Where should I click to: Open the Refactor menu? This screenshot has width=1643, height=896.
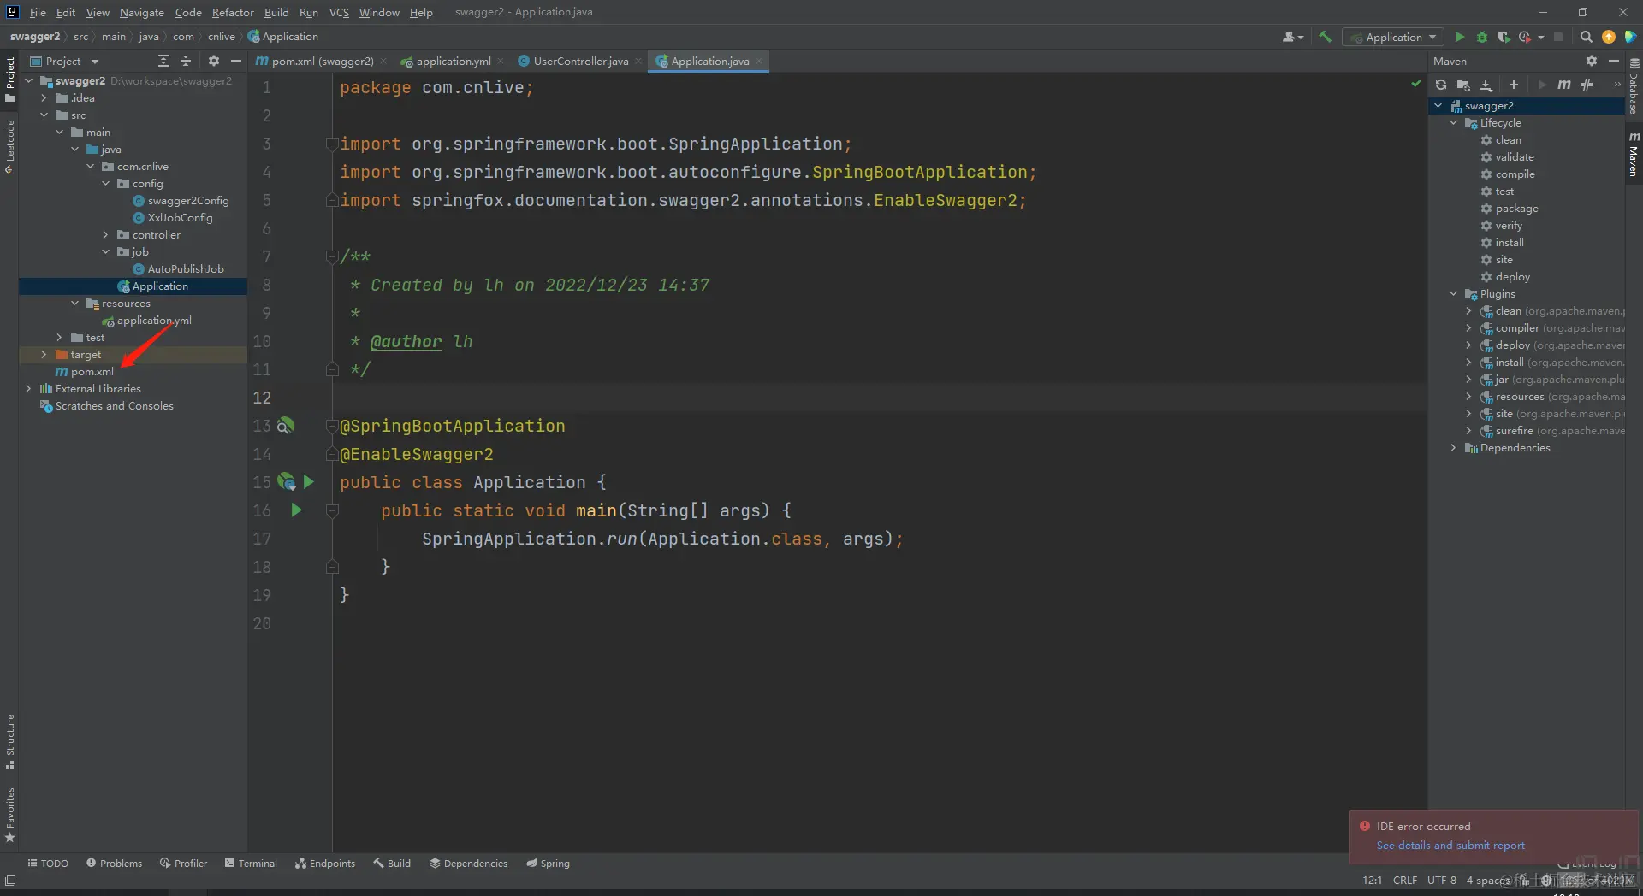point(233,12)
